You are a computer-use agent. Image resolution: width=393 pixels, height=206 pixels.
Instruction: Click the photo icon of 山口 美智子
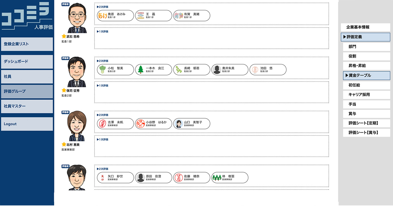[x=178, y=124]
